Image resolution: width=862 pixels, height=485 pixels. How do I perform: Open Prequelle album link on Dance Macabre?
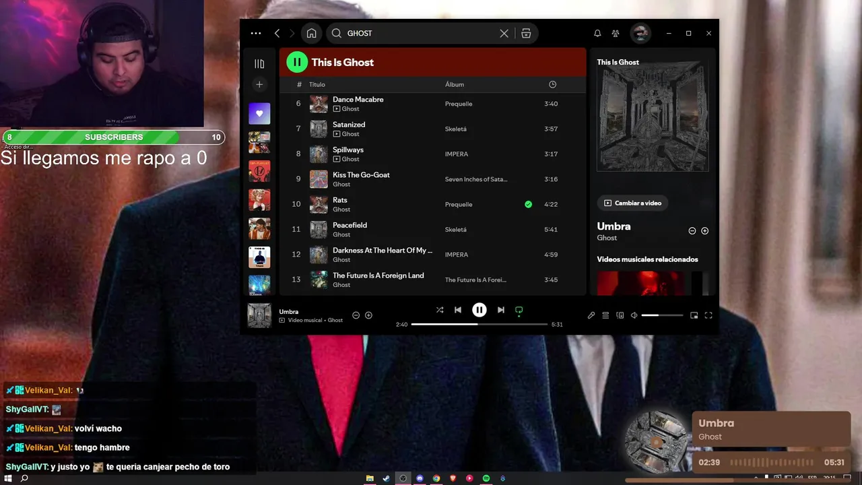pyautogui.click(x=459, y=104)
